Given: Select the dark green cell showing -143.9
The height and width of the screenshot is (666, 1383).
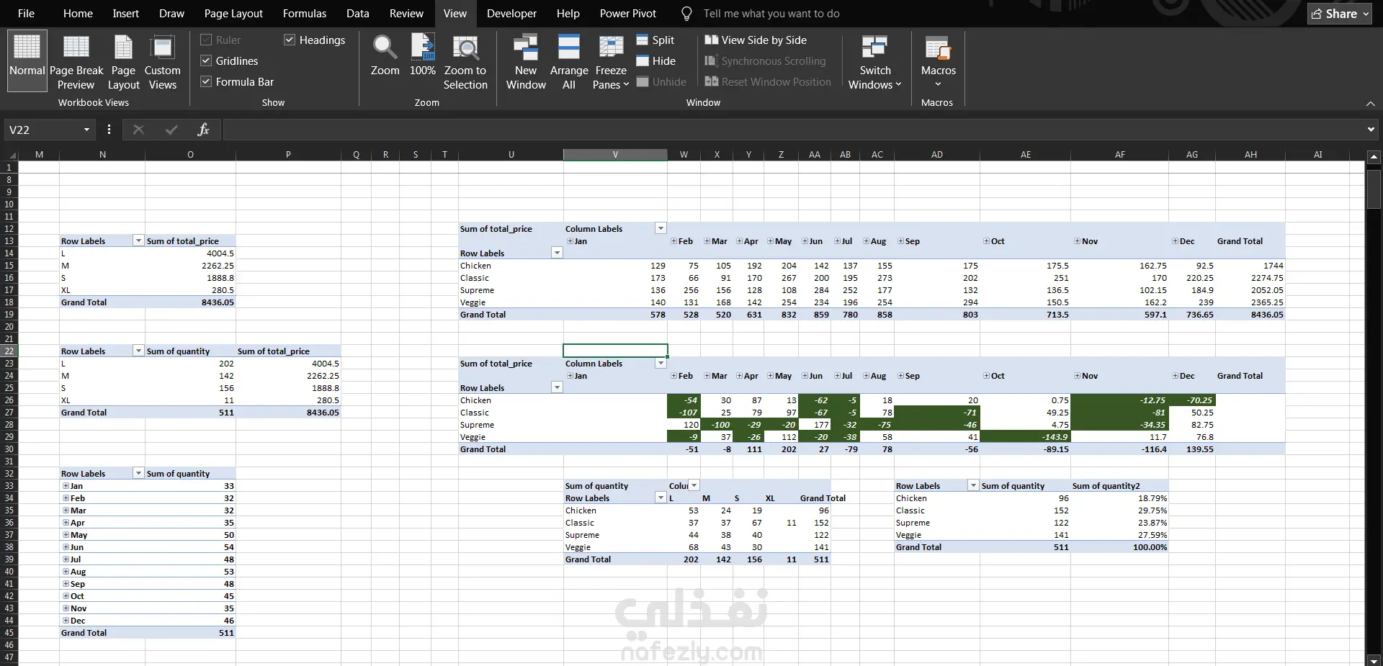Looking at the screenshot, I should point(1025,437).
